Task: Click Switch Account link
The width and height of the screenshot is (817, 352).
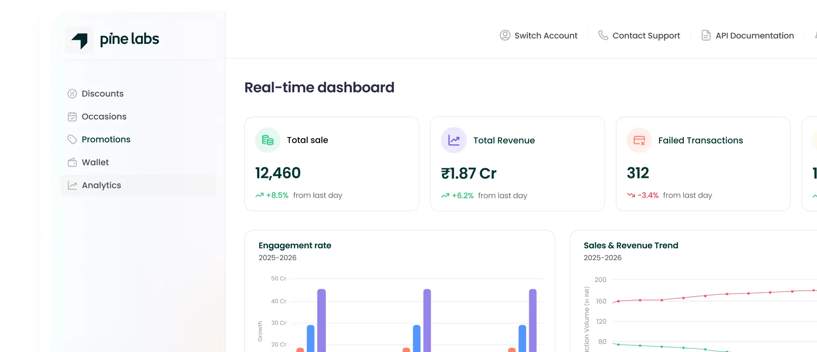Action: click(x=538, y=35)
